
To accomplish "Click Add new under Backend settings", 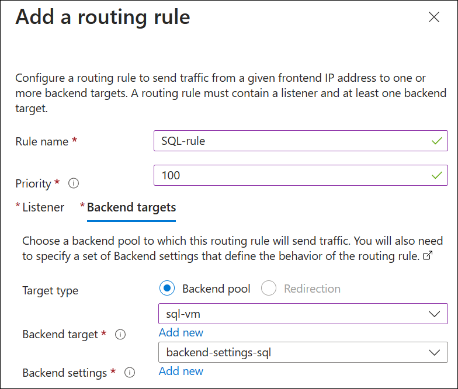I will coord(181,371).
